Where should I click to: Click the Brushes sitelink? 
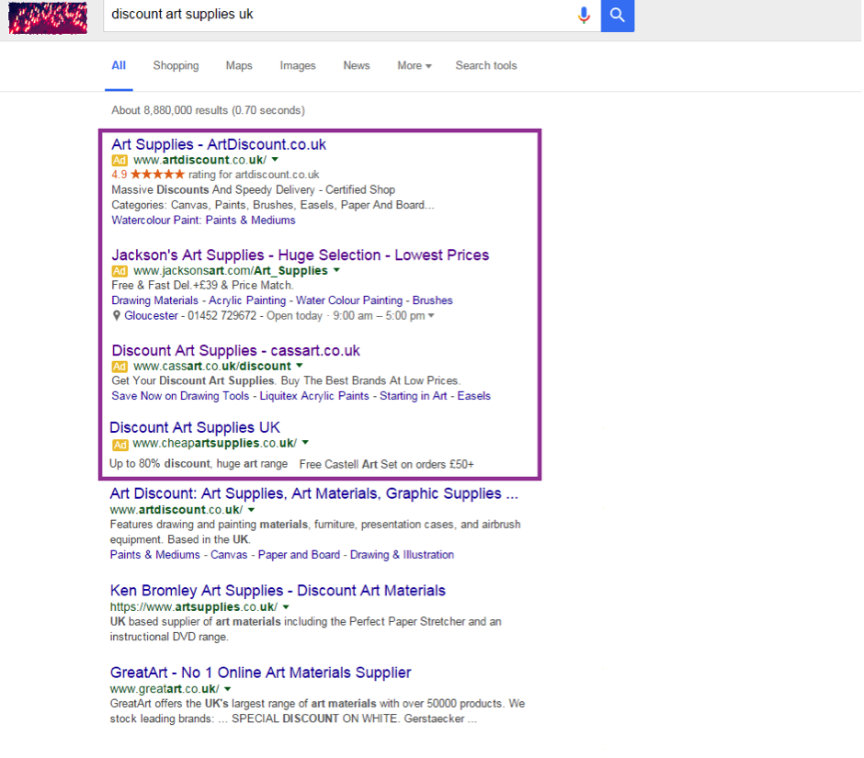click(x=433, y=300)
